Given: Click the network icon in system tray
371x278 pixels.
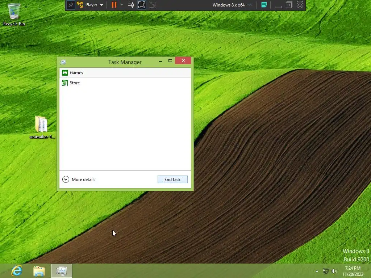Looking at the screenshot, I should pyautogui.click(x=326, y=271).
